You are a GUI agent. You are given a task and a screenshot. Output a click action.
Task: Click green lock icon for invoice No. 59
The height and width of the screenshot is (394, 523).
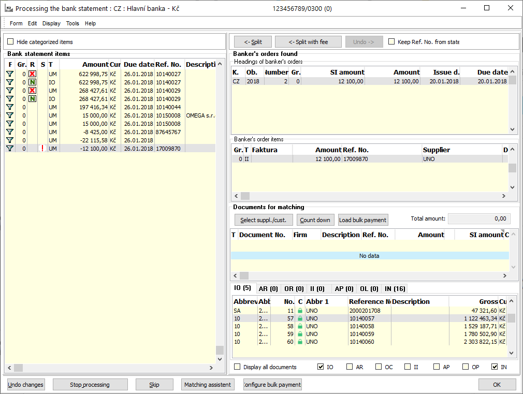[300, 334]
